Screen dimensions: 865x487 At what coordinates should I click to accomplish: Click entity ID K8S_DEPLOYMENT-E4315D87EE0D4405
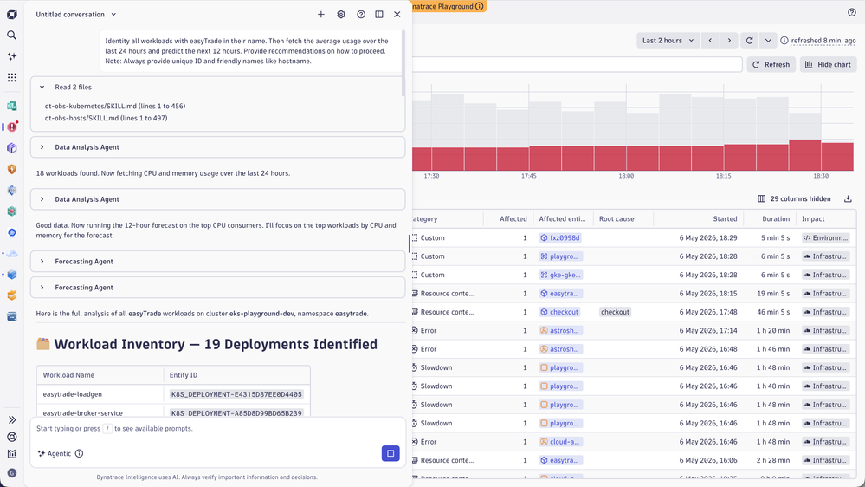(x=236, y=395)
